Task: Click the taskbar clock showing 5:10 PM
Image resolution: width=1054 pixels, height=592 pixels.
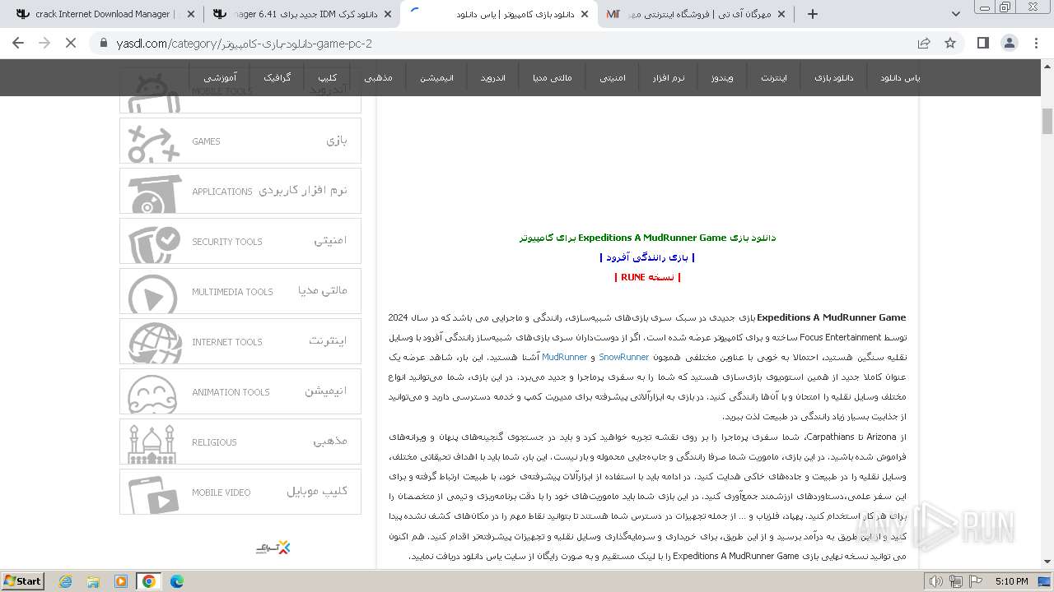Action: click(x=1011, y=581)
